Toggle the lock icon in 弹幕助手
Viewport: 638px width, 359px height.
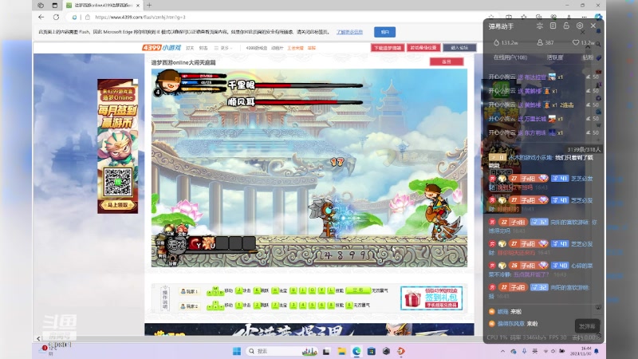(566, 26)
